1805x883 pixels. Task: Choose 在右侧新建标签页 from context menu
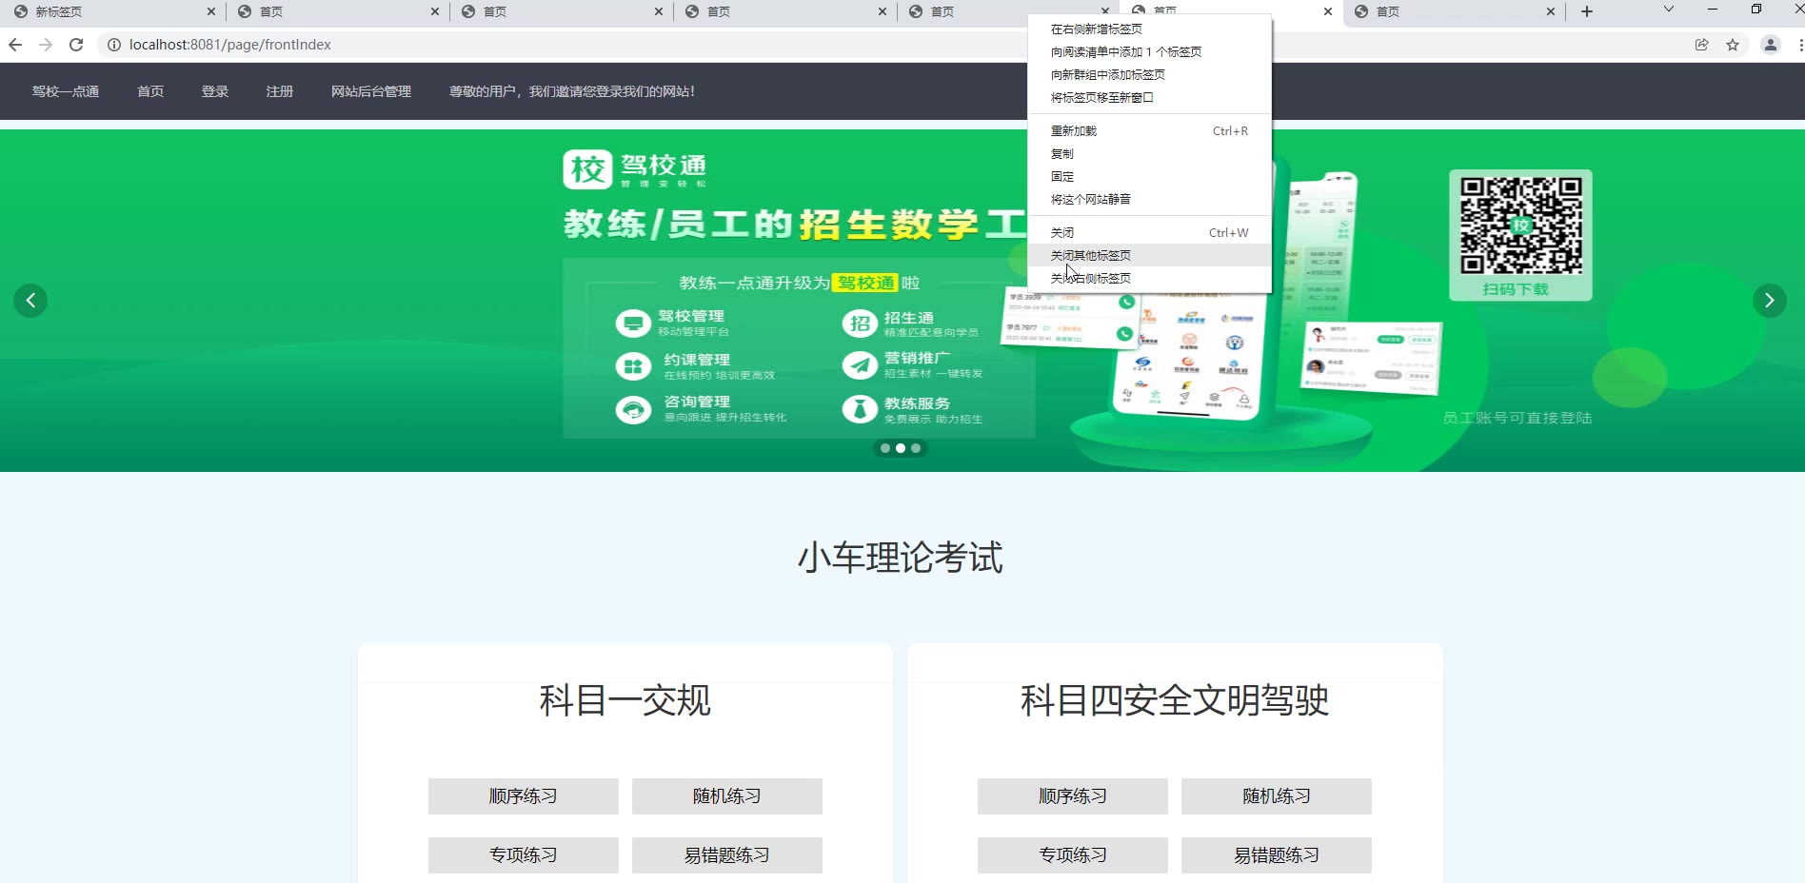pos(1149,29)
